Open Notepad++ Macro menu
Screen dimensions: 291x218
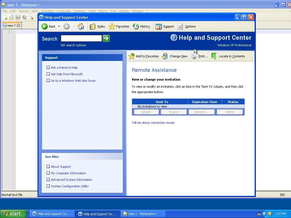coord(103,11)
